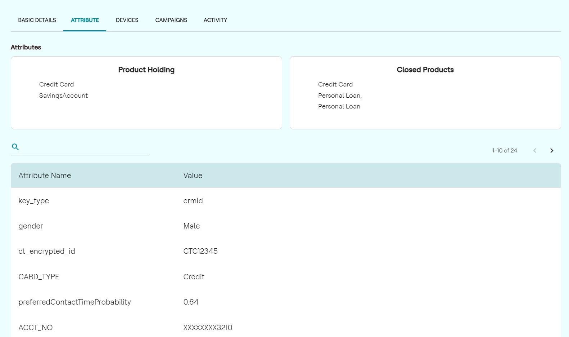The image size is (569, 337).
Task: Click the CARD_TYPE attribute row
Action: click(x=39, y=277)
